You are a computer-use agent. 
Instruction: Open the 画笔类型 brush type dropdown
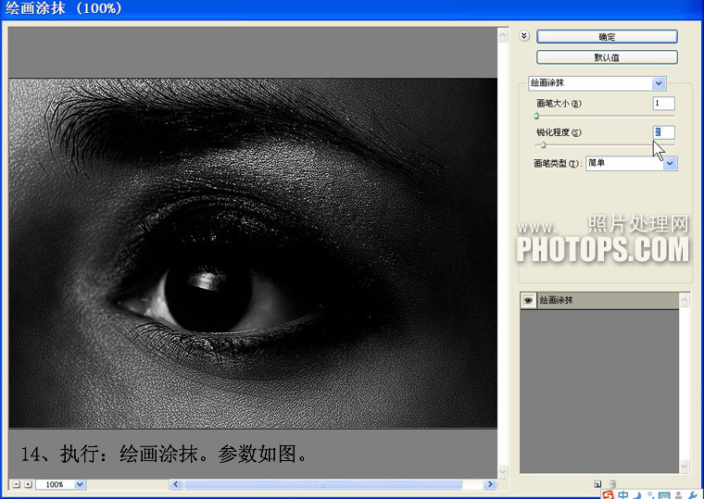(632, 163)
